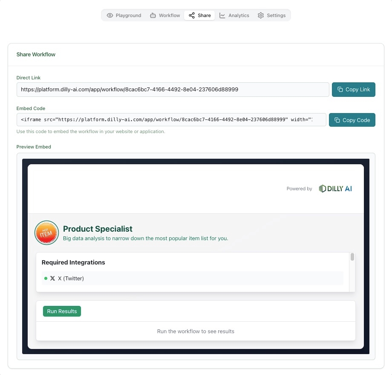Click the Share nodes icon
This screenshot has height=375, width=392.
192,15
